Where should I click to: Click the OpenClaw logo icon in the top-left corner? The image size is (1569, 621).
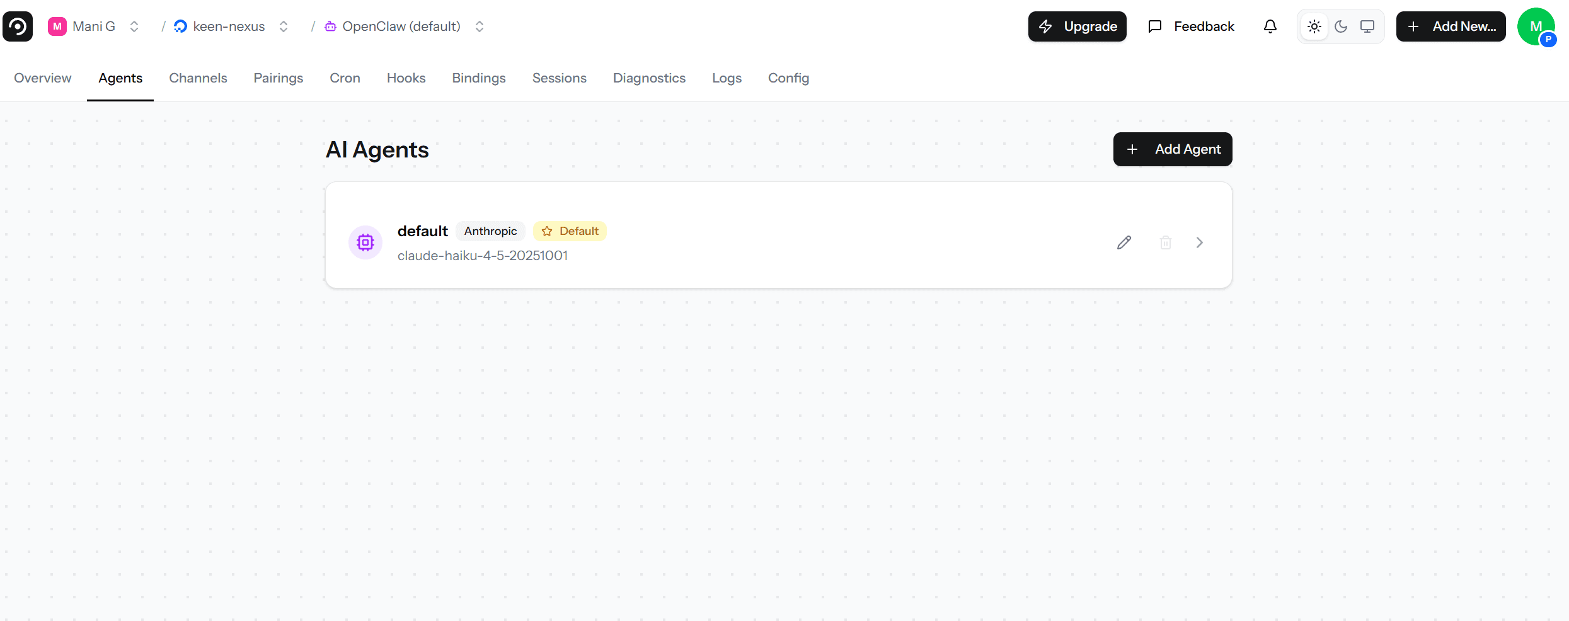[x=17, y=26]
